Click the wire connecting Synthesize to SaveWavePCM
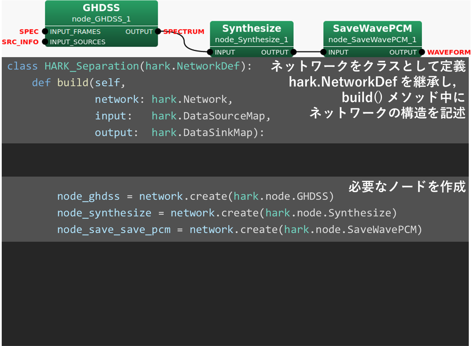Viewport: 474px width, 346px height. coord(308,52)
